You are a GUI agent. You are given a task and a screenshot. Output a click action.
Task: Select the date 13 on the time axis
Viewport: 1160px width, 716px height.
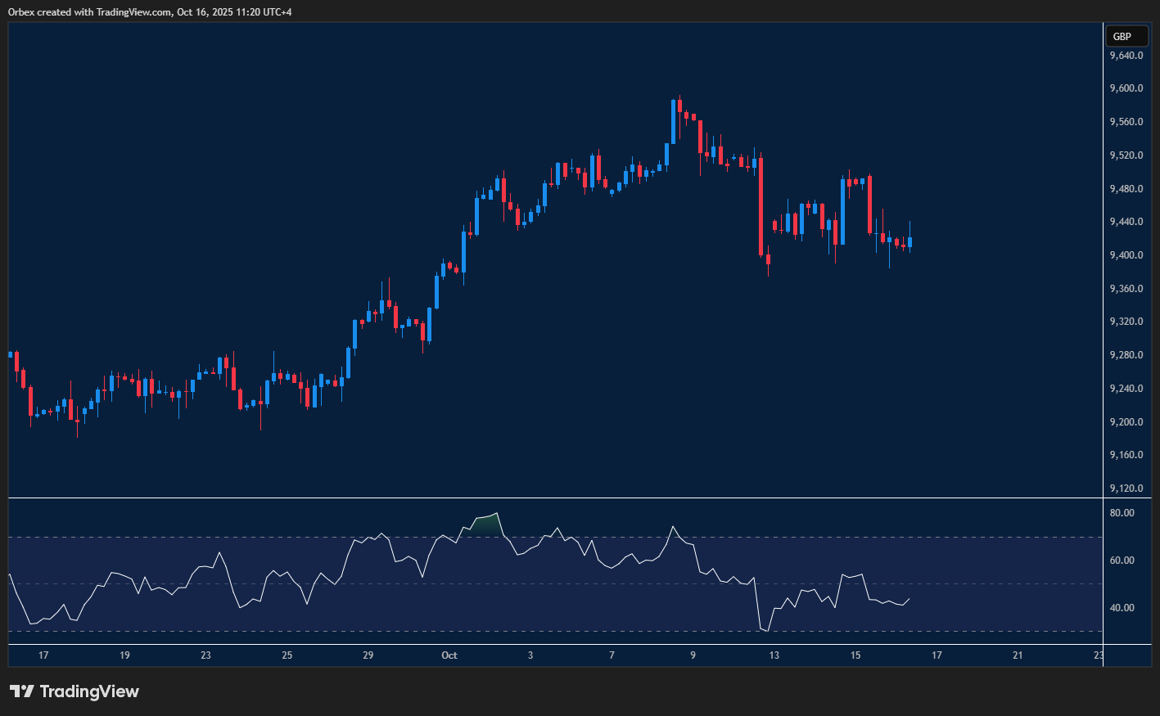774,655
